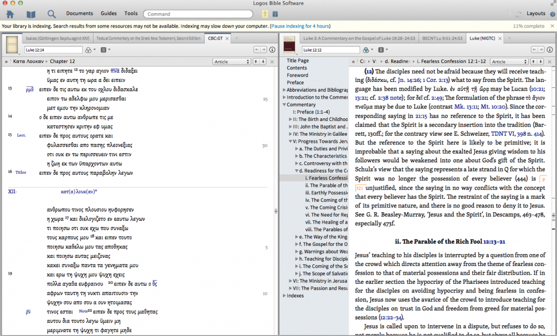This screenshot has width=557, height=336.
Task: Show contents pane in CBC:GT panel
Action: coord(6,62)
